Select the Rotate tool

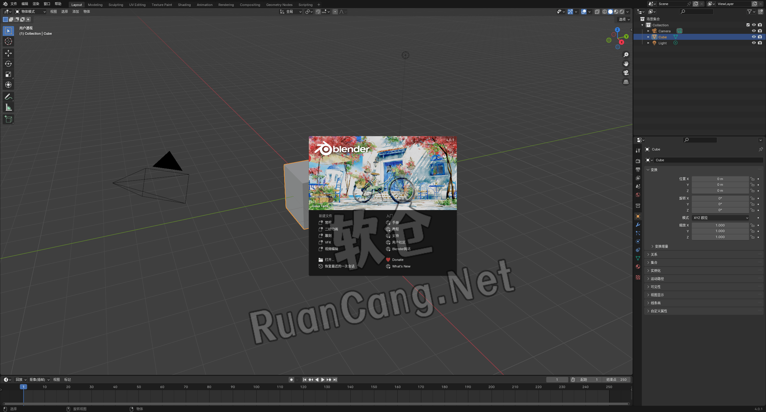[8, 64]
